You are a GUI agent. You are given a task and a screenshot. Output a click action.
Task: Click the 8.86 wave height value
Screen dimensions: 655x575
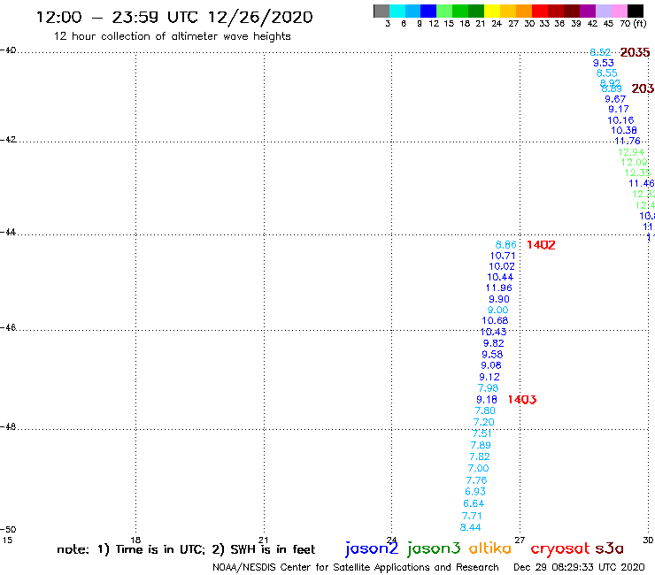pyautogui.click(x=506, y=245)
